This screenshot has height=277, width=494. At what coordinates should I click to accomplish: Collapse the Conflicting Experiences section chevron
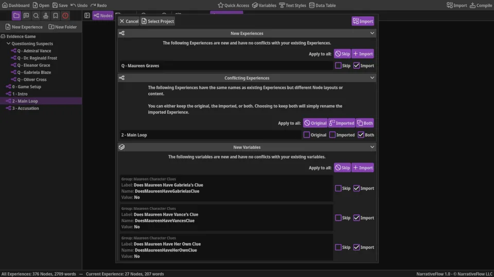click(372, 78)
